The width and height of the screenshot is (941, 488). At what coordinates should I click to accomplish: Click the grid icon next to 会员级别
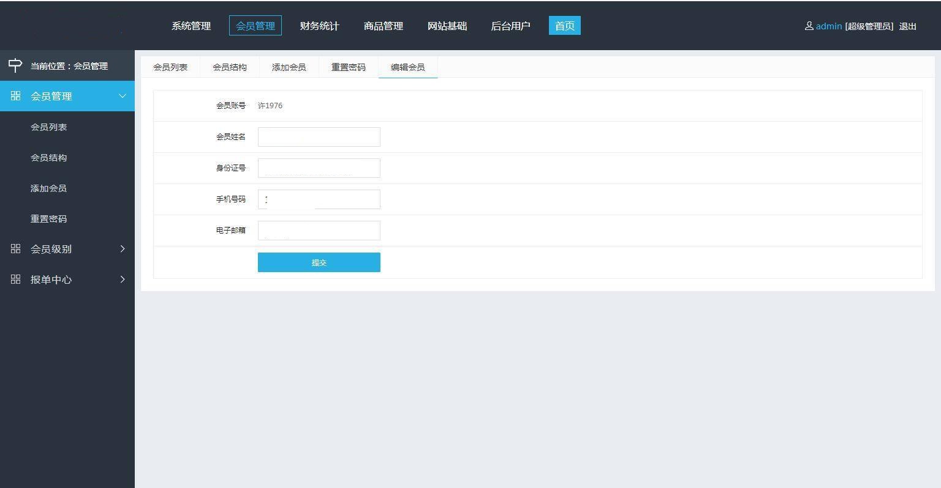click(x=16, y=249)
